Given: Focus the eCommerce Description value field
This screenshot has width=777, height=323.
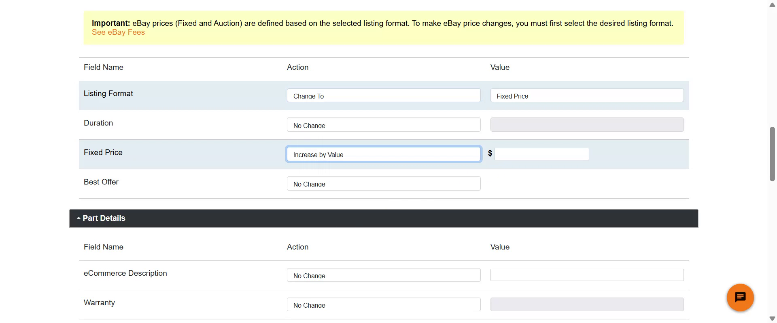Looking at the screenshot, I should 586,275.
